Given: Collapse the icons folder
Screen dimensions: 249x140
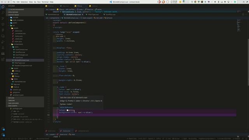Looking at the screenshot, I should coord(25,47).
